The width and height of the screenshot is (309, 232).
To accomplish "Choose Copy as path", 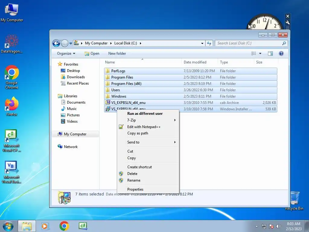I will coord(148,133).
